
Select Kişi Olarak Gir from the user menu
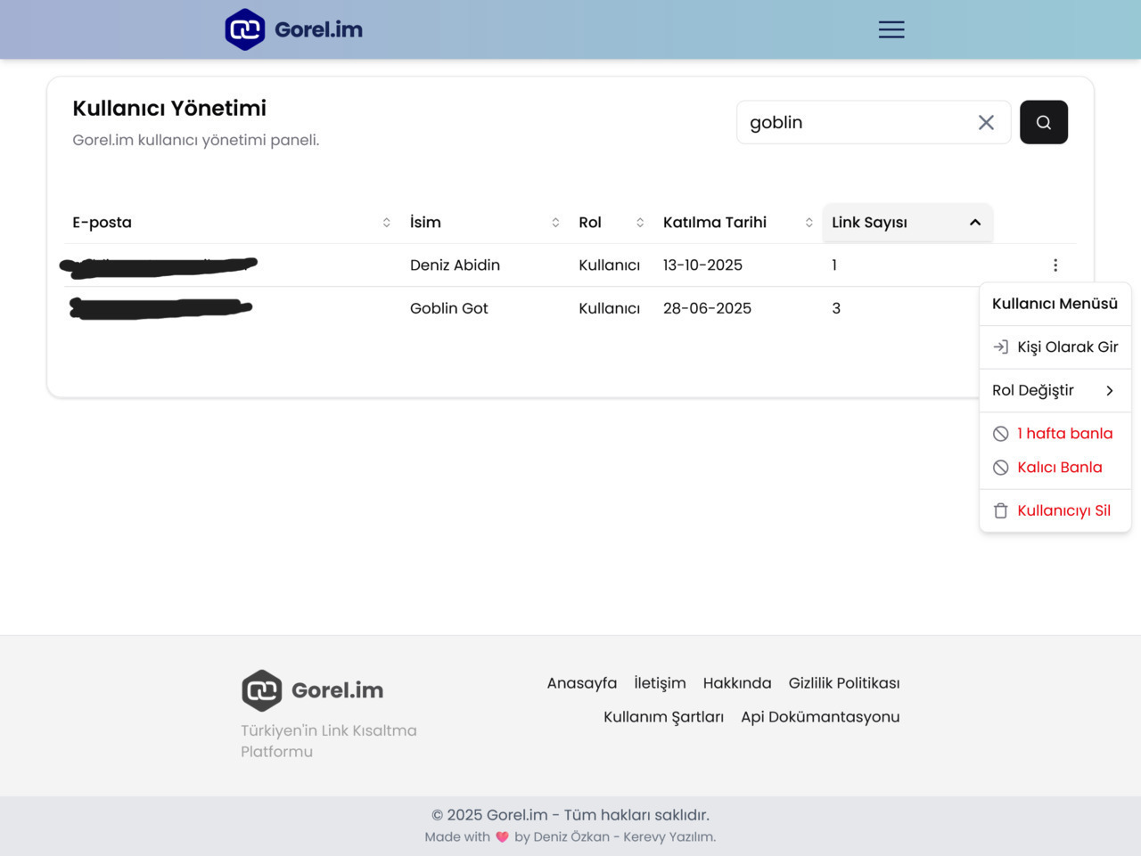1068,346
